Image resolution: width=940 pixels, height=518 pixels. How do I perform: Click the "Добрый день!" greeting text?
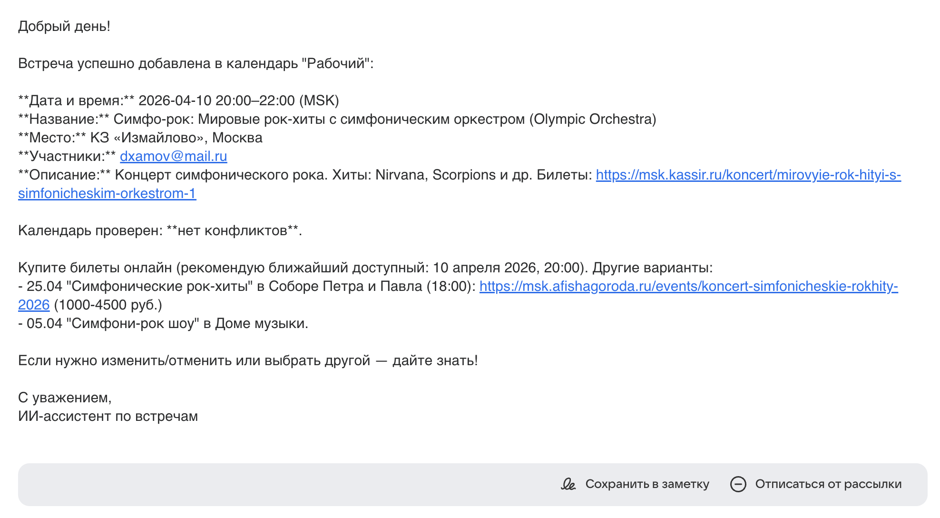(64, 26)
